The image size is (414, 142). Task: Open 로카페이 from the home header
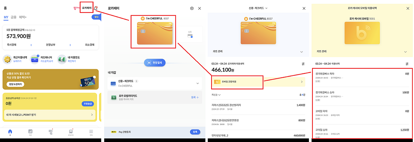[x=87, y=8]
